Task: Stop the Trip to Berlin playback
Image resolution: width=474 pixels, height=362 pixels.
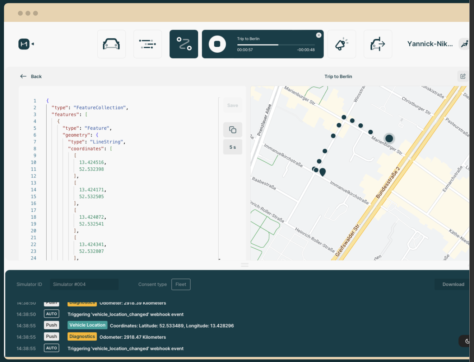Action: 217,44
